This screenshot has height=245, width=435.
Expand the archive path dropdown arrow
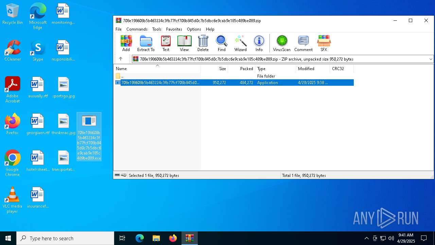tap(431, 59)
